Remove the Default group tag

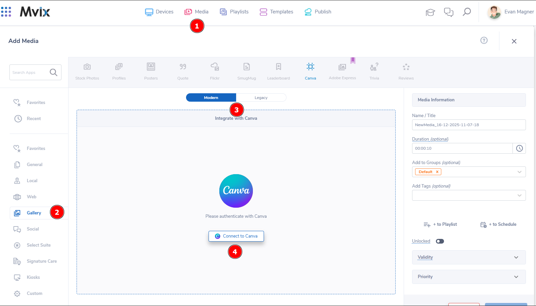click(x=437, y=172)
